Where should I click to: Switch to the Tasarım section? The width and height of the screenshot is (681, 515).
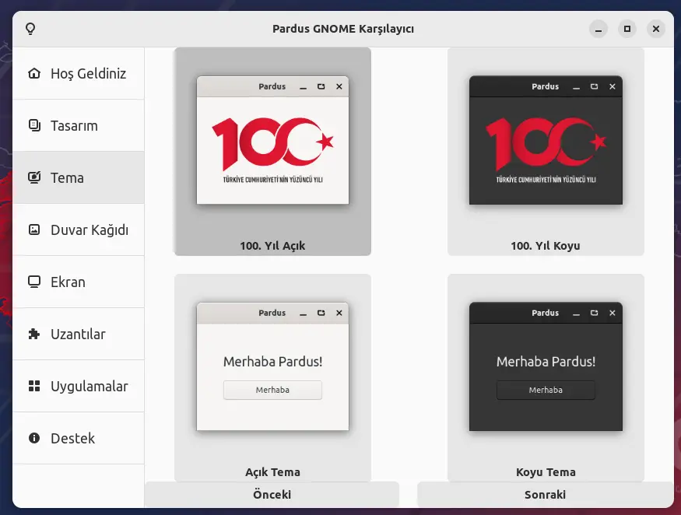click(78, 125)
